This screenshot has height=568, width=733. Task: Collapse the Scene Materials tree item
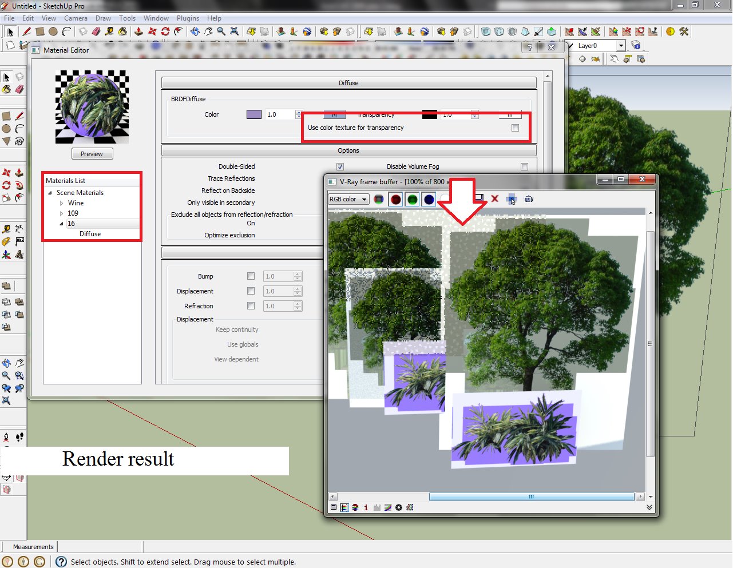click(50, 192)
